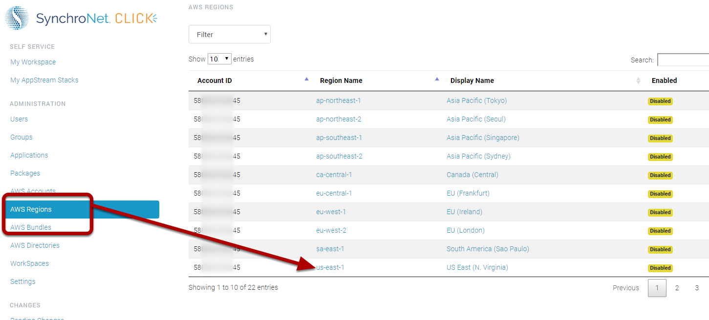
Task: Open Packages in sidebar
Action: pyautogui.click(x=25, y=173)
